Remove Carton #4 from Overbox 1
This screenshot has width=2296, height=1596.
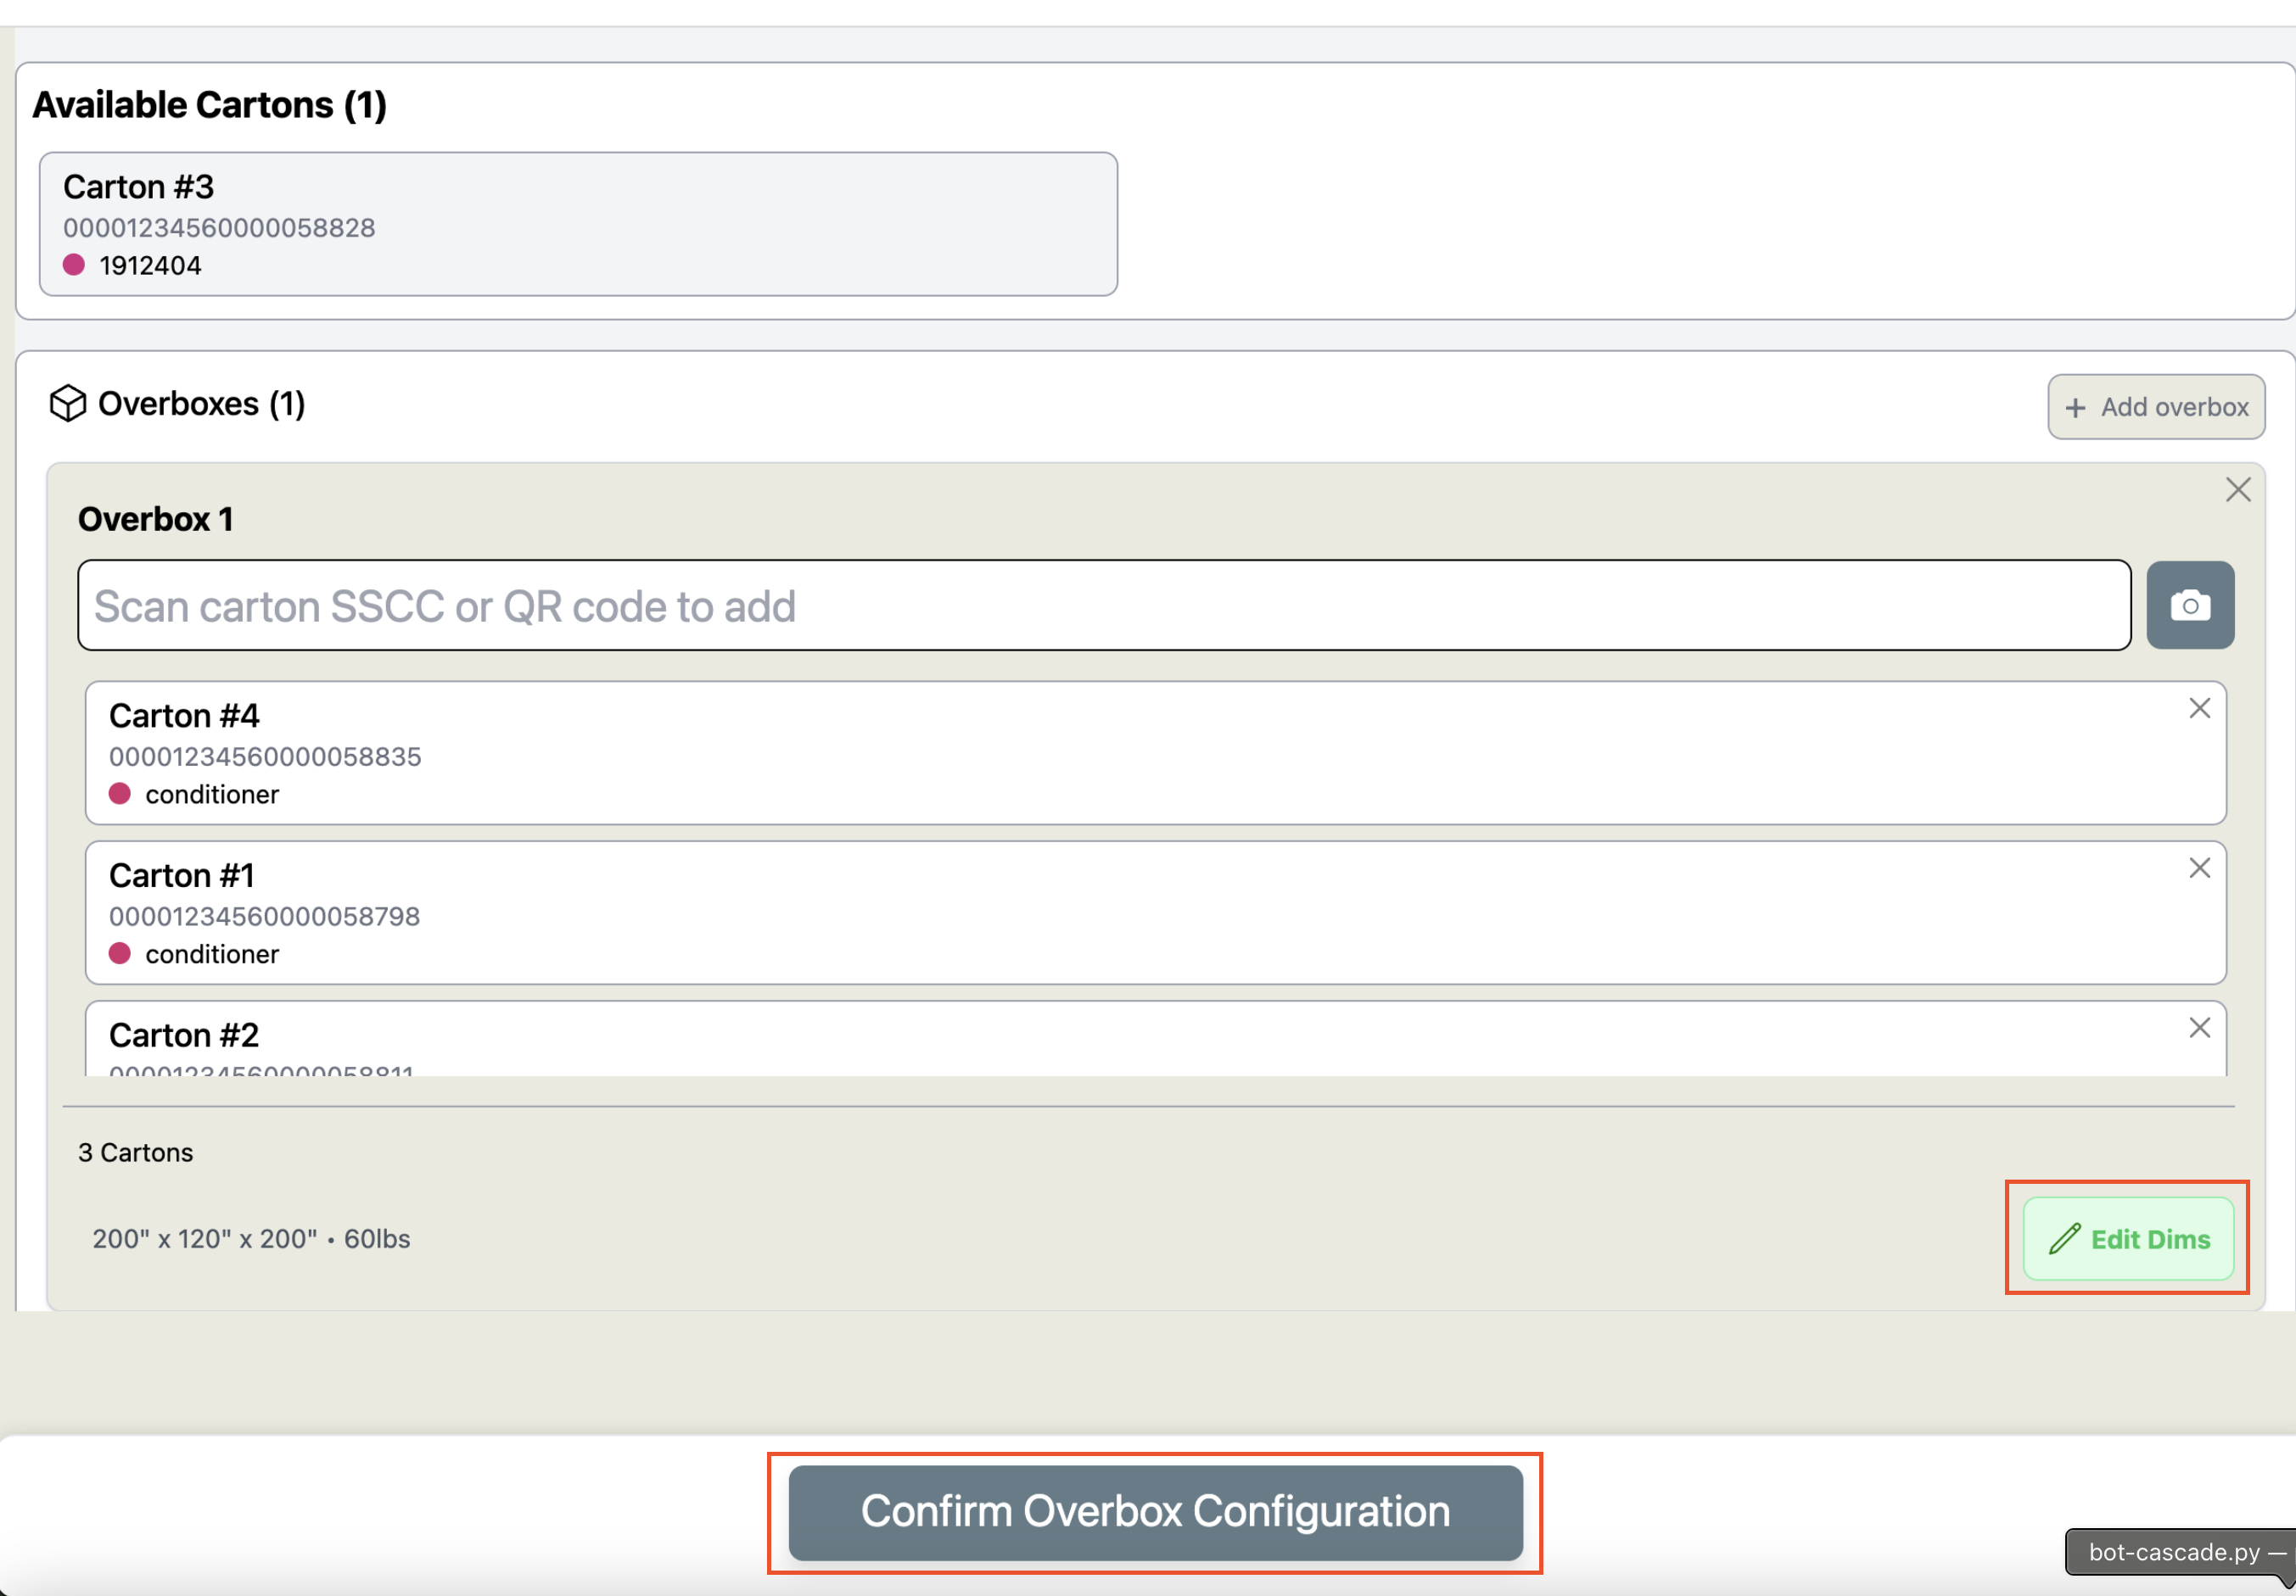[2199, 709]
